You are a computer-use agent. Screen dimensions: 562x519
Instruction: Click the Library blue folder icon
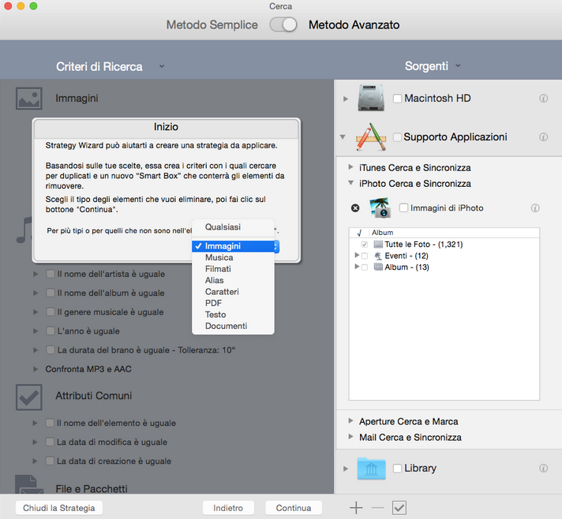pos(371,469)
